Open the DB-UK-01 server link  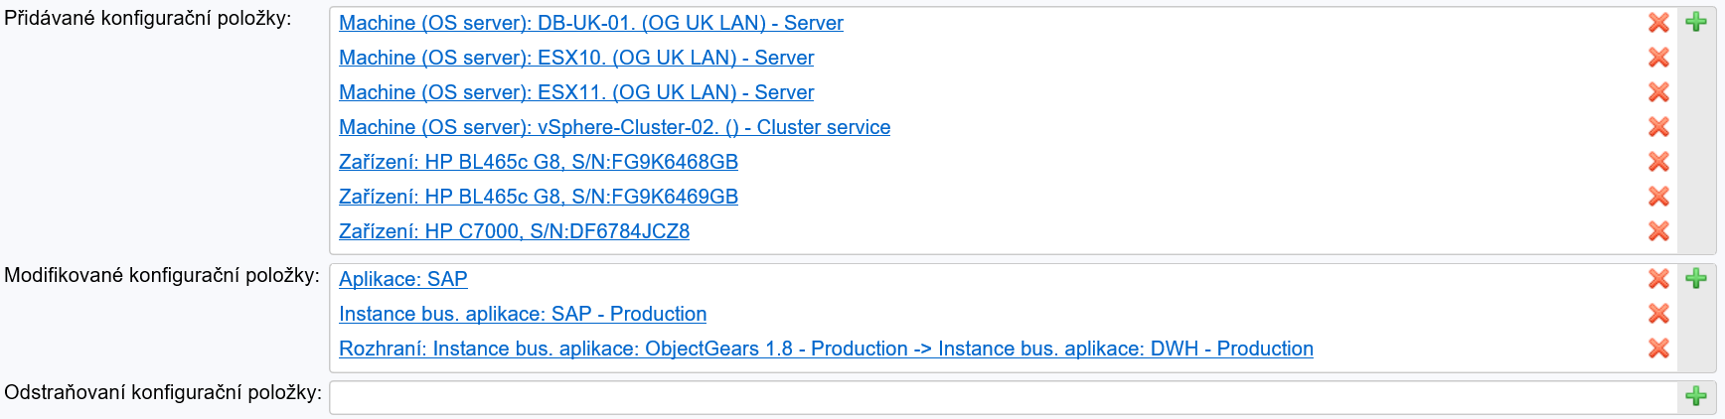[x=590, y=23]
